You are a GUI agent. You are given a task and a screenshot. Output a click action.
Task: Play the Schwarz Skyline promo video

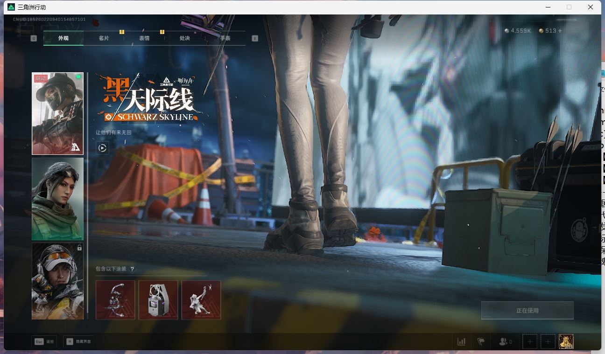coord(102,148)
